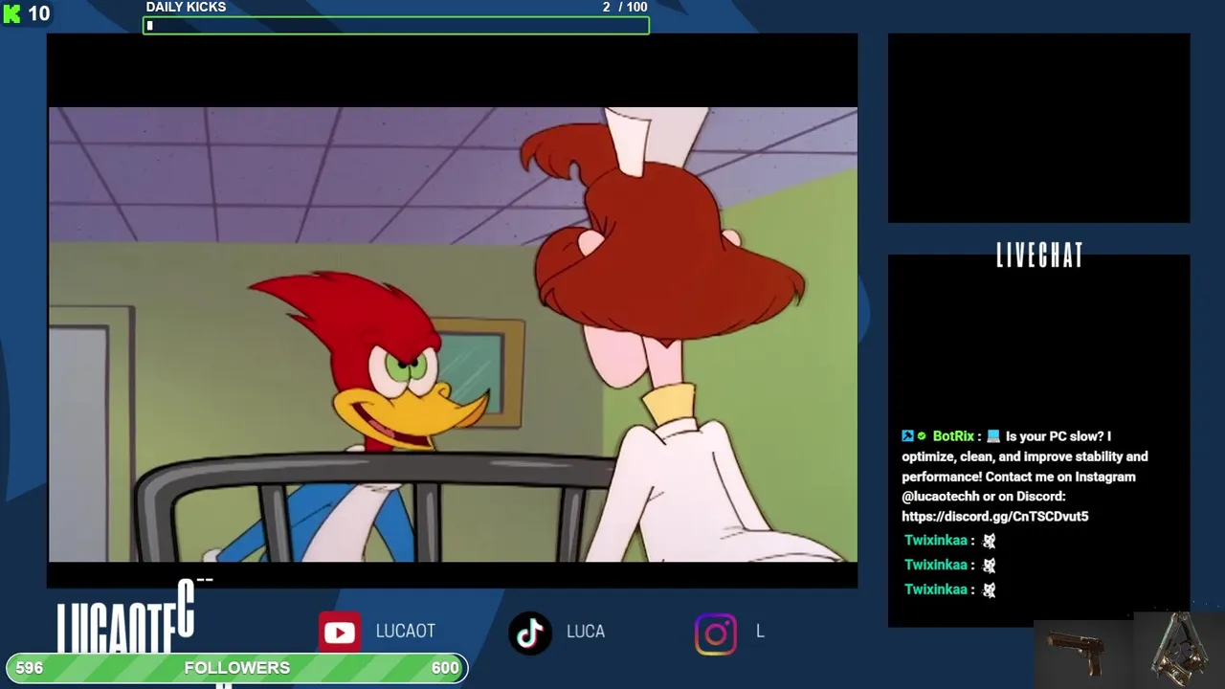Viewport: 1225px width, 689px height.
Task: Click the FOLLOWERS label on the goal bar
Action: [237, 668]
